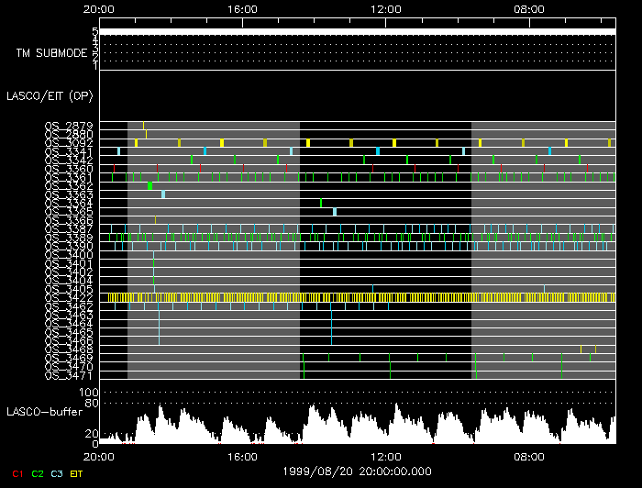Click the 12:00 label on bottom axis
This screenshot has height=488, width=642.
click(385, 454)
